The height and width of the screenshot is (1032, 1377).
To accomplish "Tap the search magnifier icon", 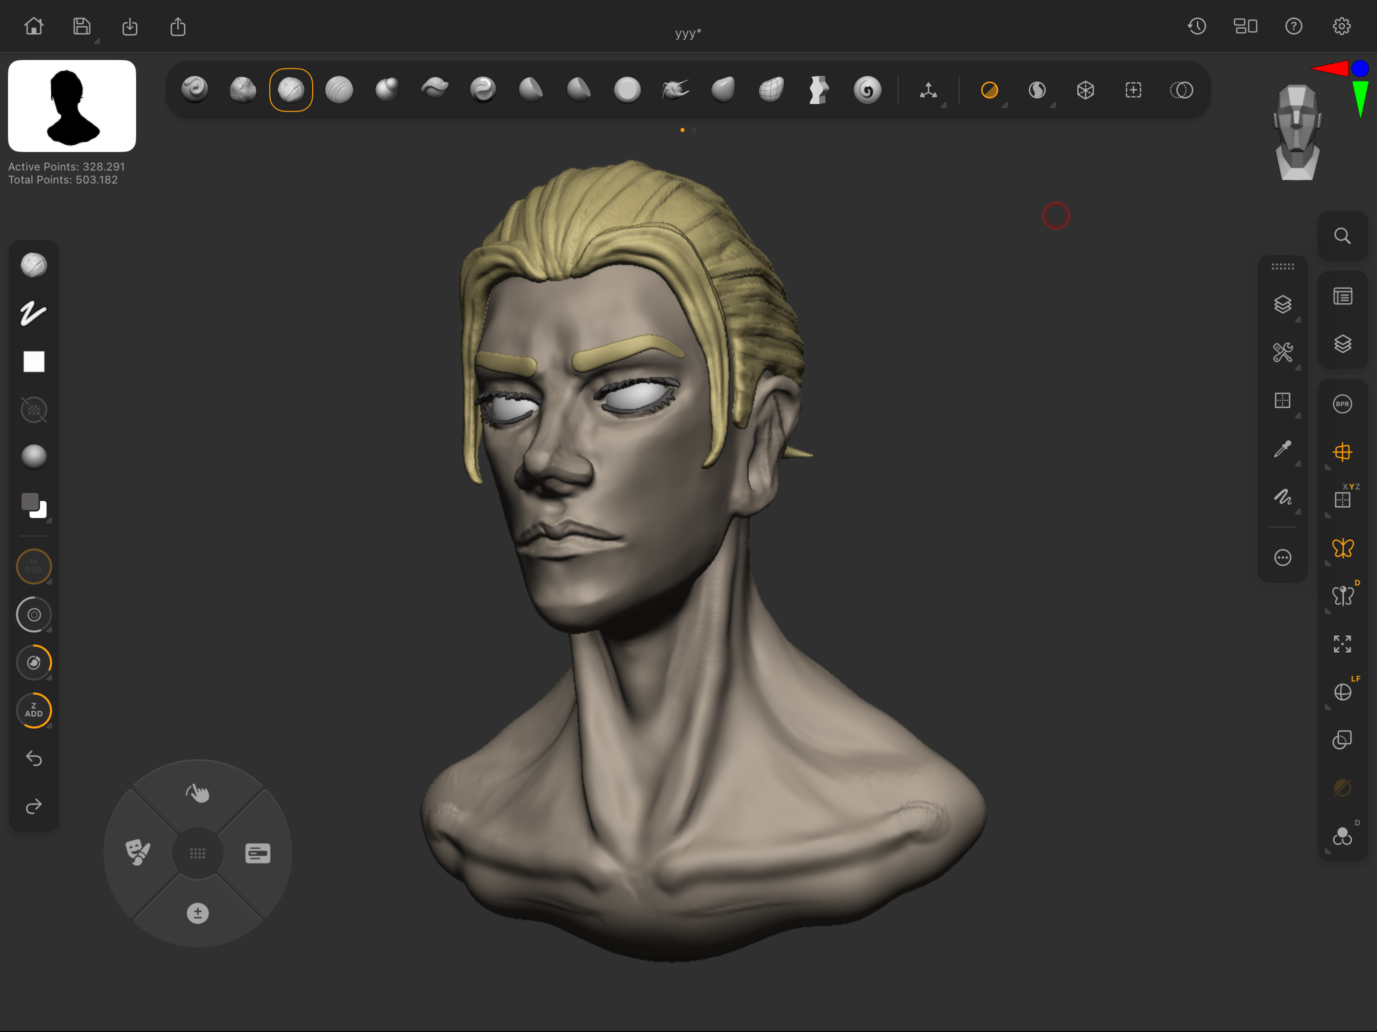I will coord(1342,236).
